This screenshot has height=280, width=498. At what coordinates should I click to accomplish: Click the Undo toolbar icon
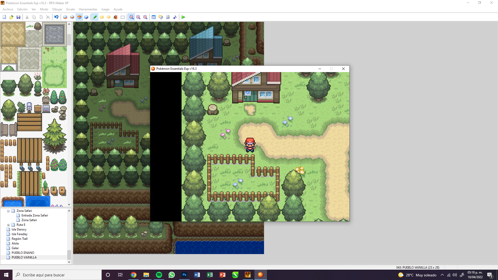point(56,17)
